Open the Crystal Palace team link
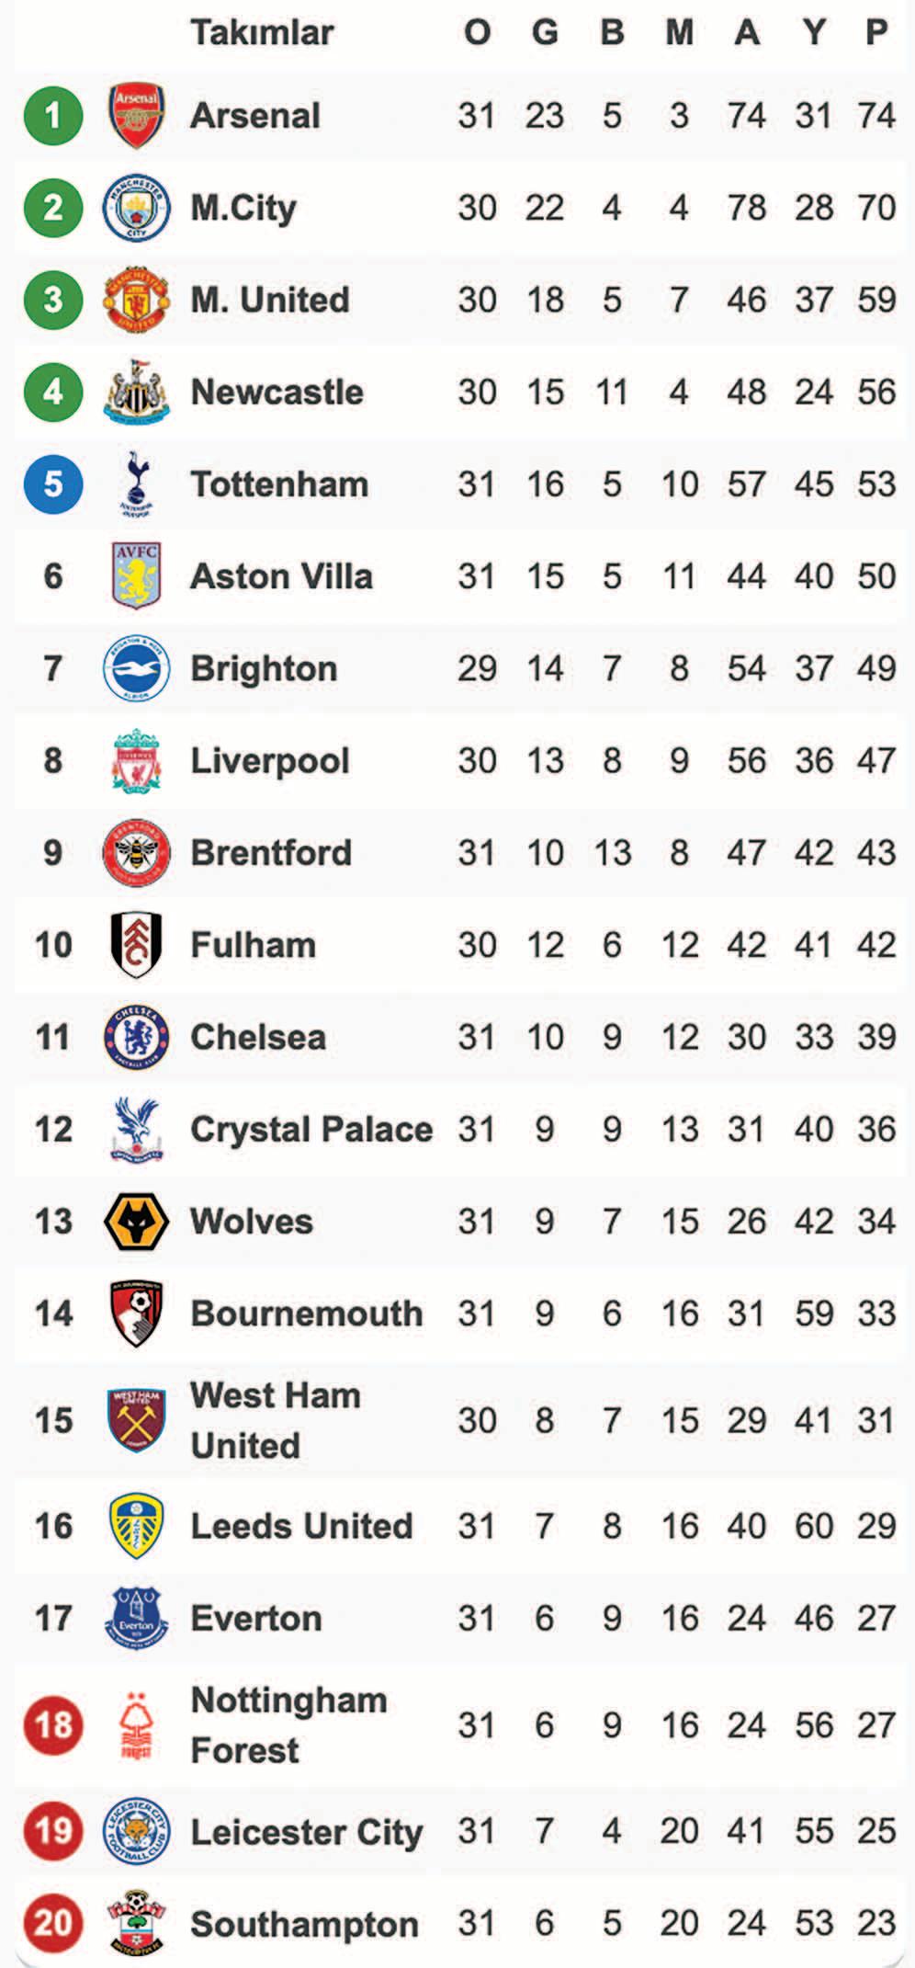 coord(311,1130)
